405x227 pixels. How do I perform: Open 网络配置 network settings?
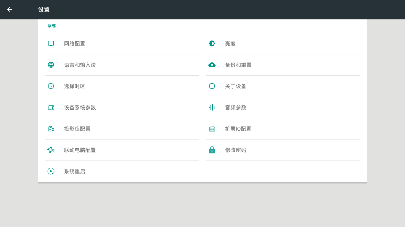75,44
